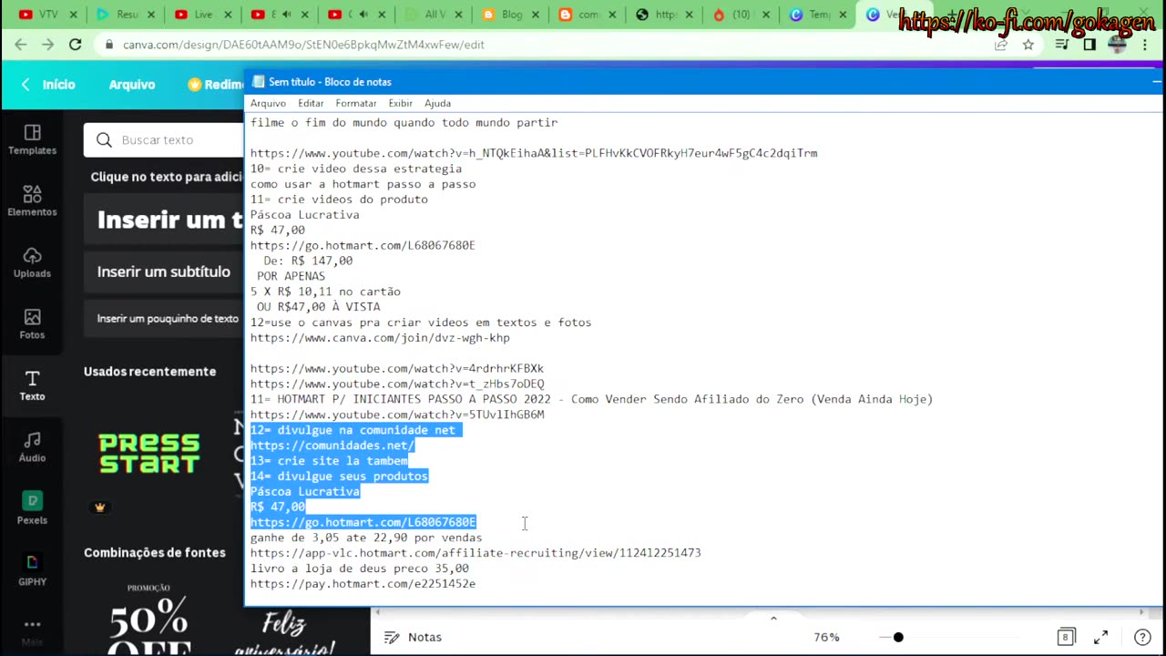
Task: Open the GIPHY app in Canva sidebar
Action: tap(32, 570)
